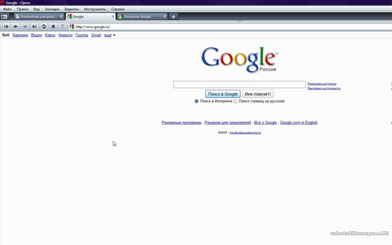Go back with the Back arrow
This screenshot has height=245, width=392.
click(x=16, y=27)
